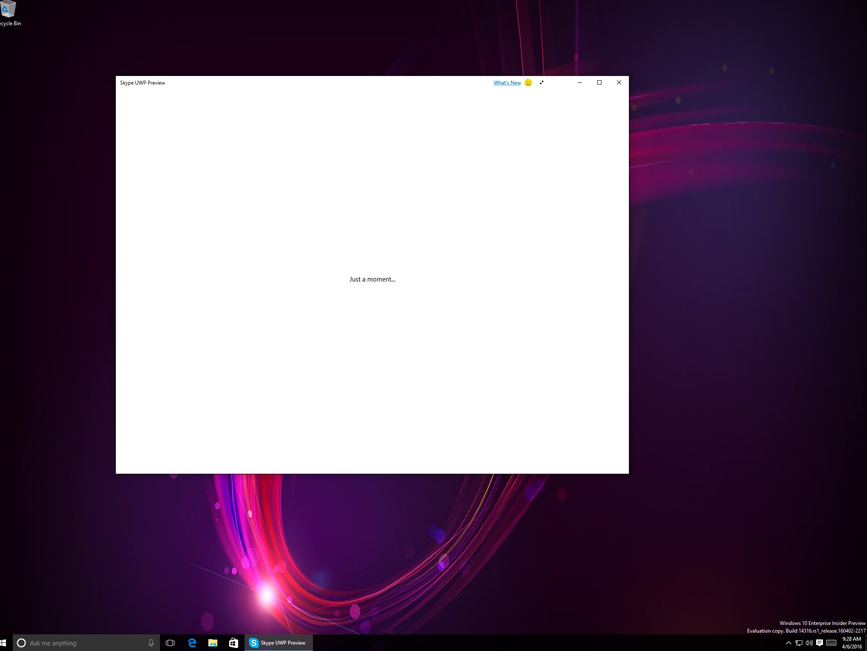Open the Windows Store taskbar icon

click(233, 643)
